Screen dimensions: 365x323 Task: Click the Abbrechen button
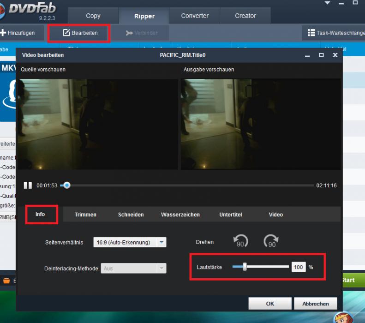(x=316, y=304)
